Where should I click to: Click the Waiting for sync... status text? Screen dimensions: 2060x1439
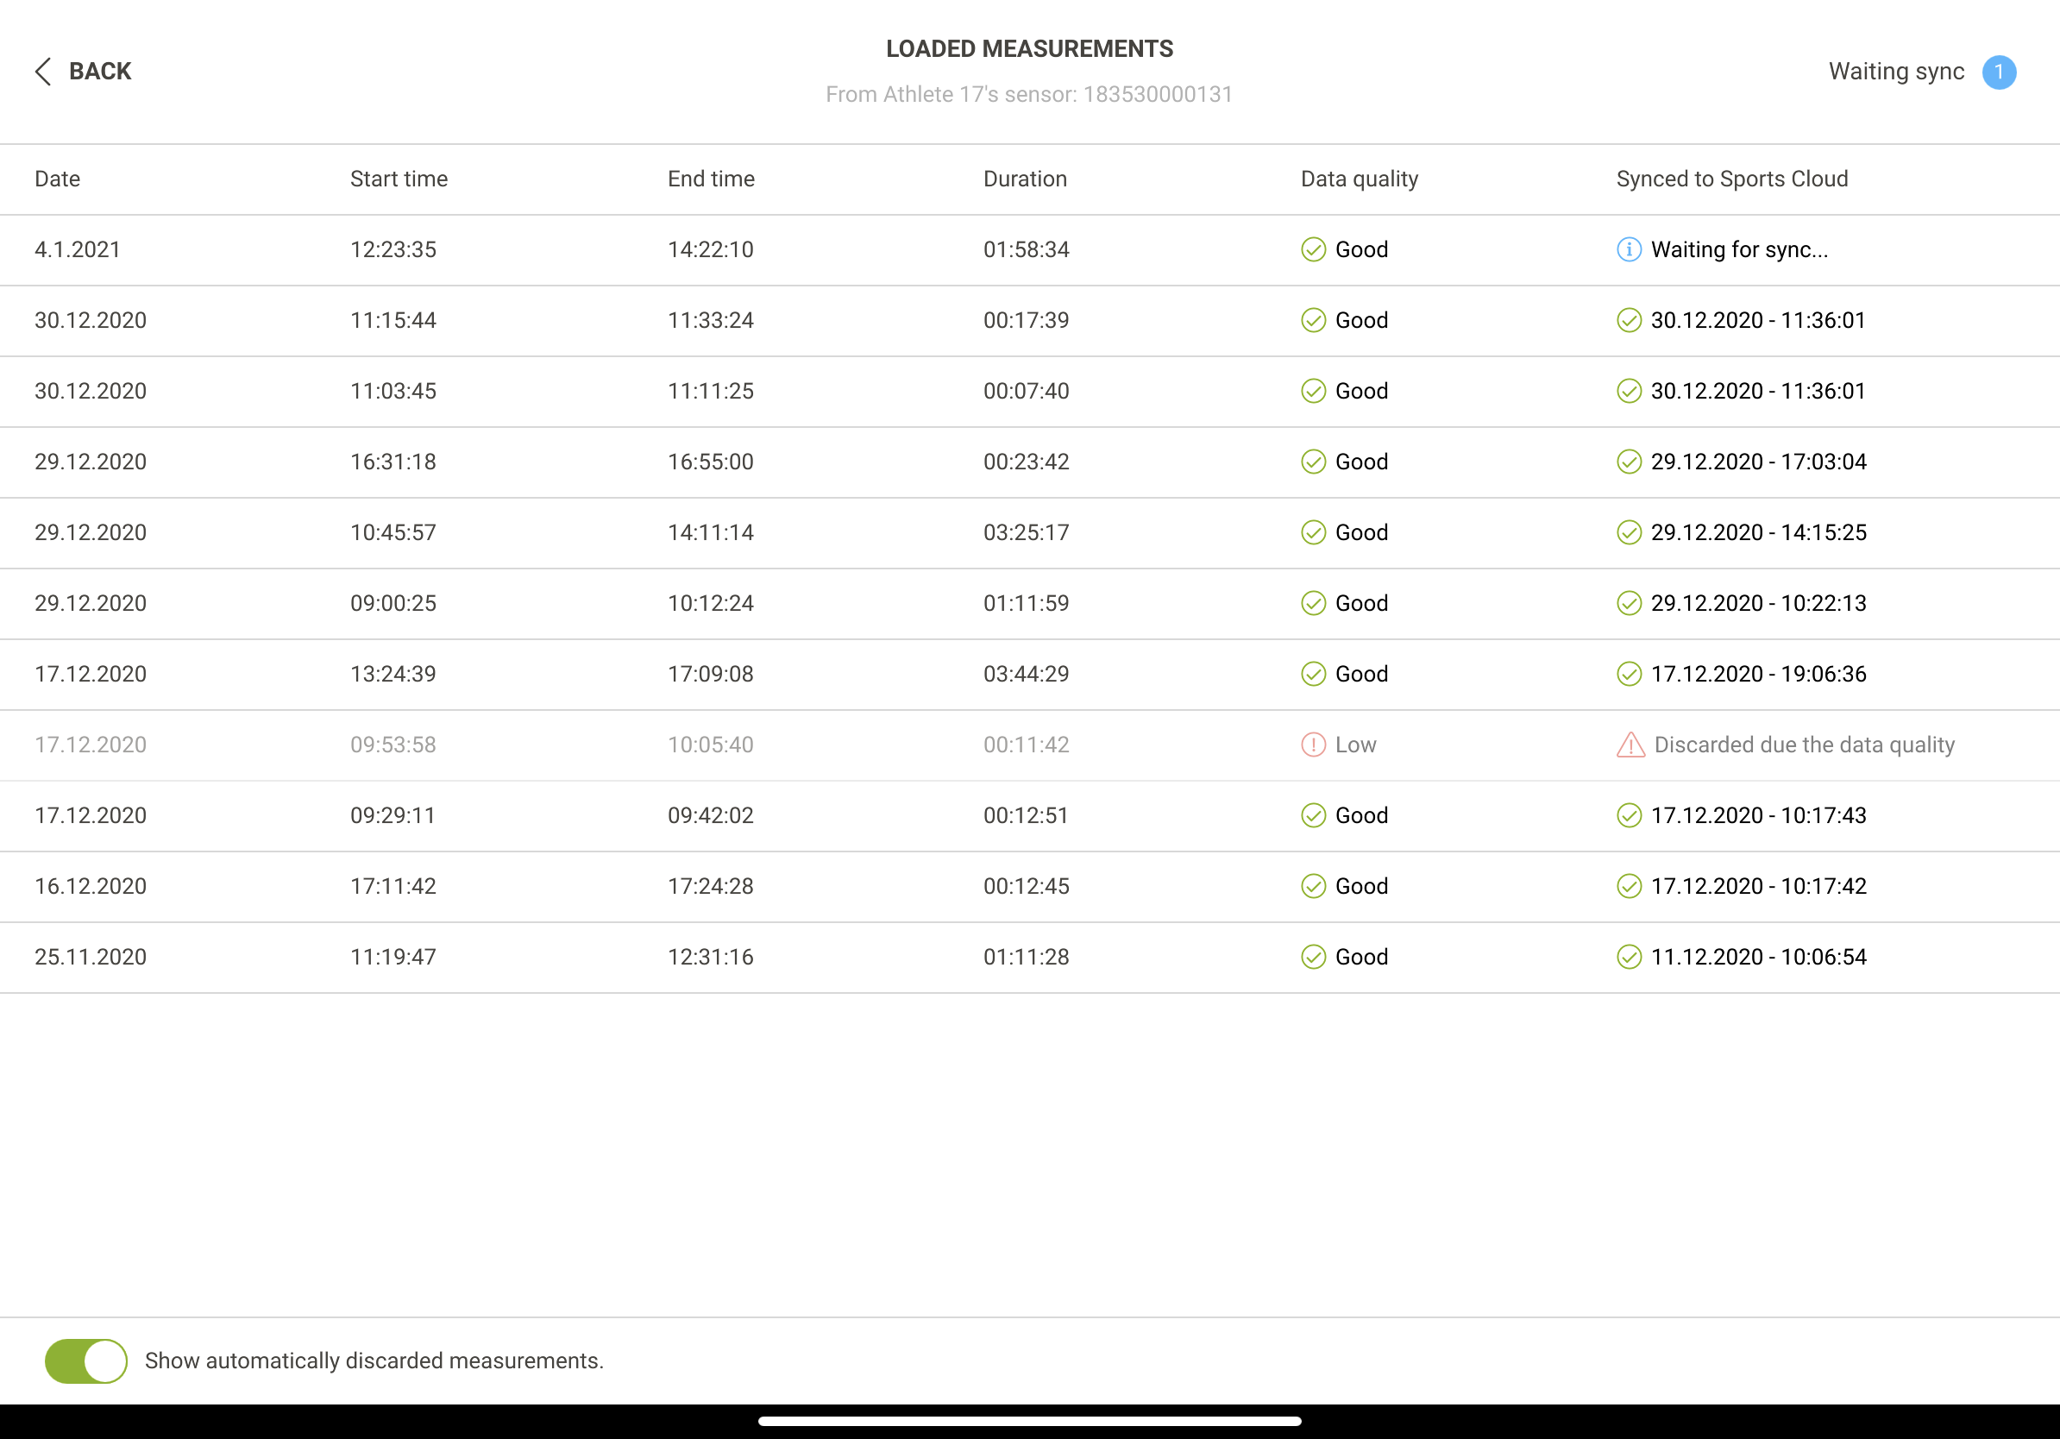(1739, 249)
